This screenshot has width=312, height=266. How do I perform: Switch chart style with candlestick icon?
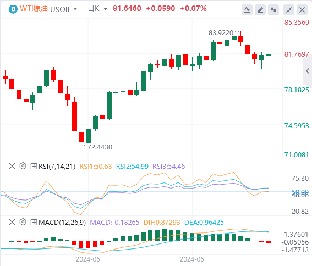click(273, 10)
